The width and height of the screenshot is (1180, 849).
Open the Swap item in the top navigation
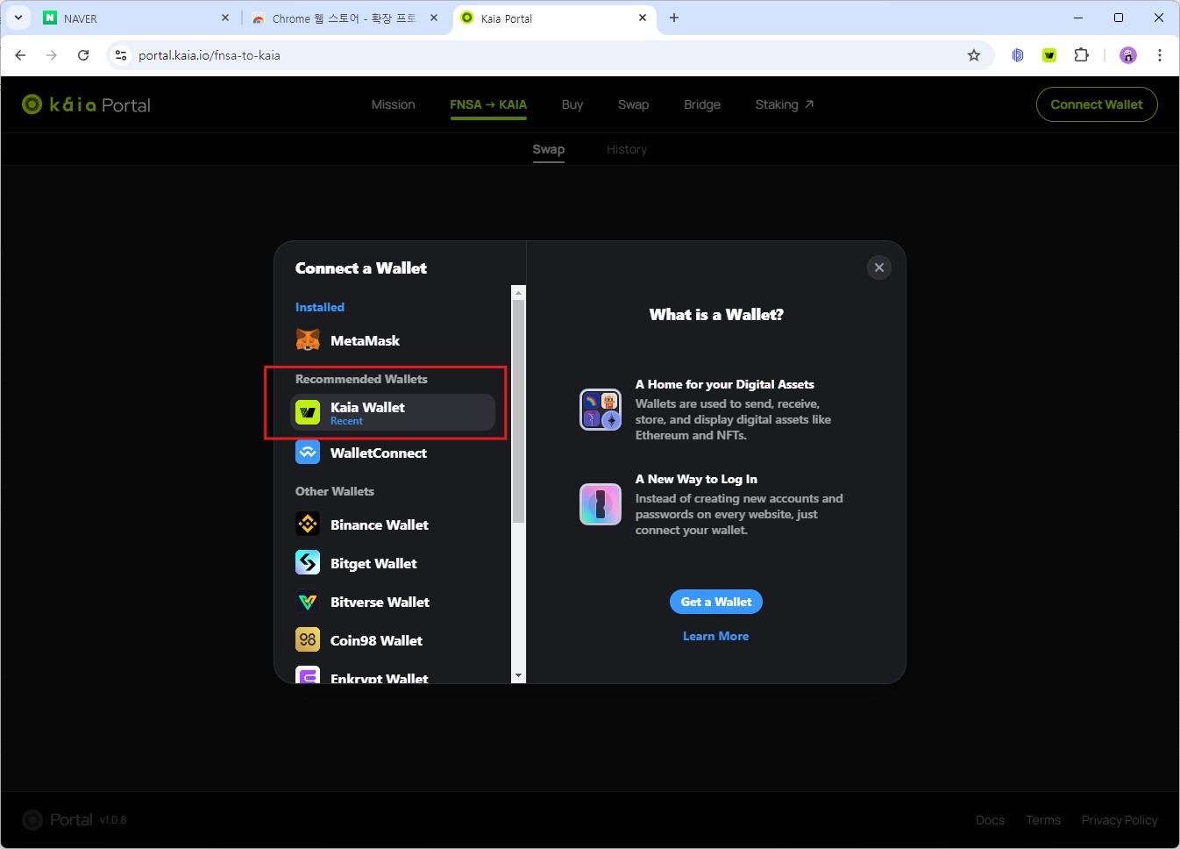click(x=633, y=104)
